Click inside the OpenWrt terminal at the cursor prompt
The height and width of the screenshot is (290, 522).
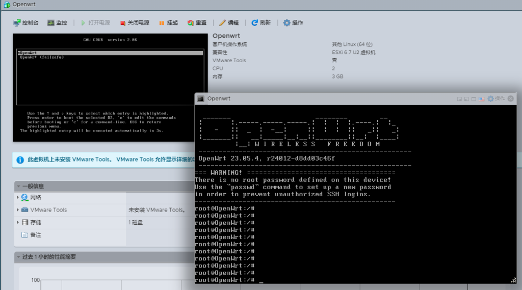point(262,280)
